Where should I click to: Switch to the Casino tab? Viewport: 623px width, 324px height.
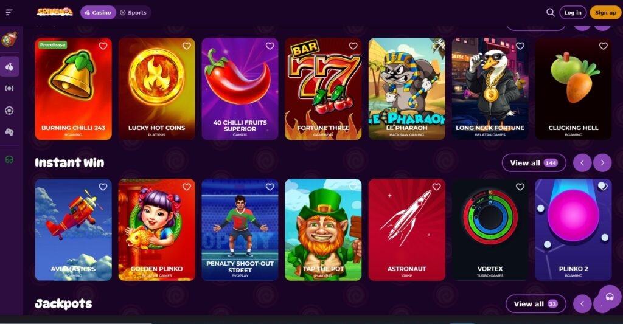(x=98, y=13)
